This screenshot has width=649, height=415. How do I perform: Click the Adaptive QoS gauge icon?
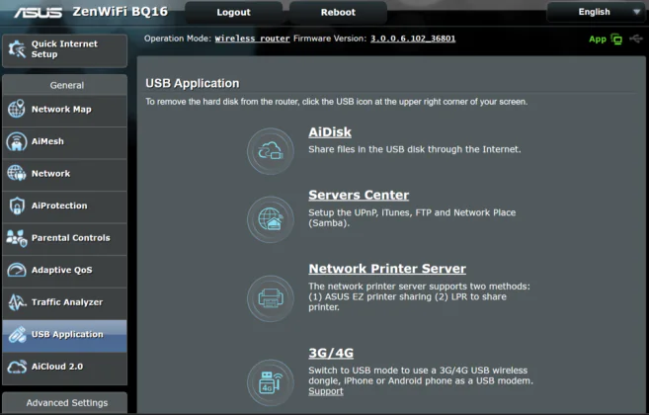tap(17, 270)
